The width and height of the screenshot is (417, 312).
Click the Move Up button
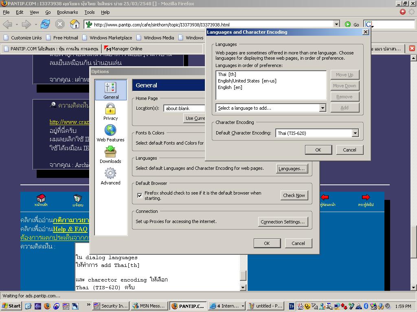[x=345, y=75]
